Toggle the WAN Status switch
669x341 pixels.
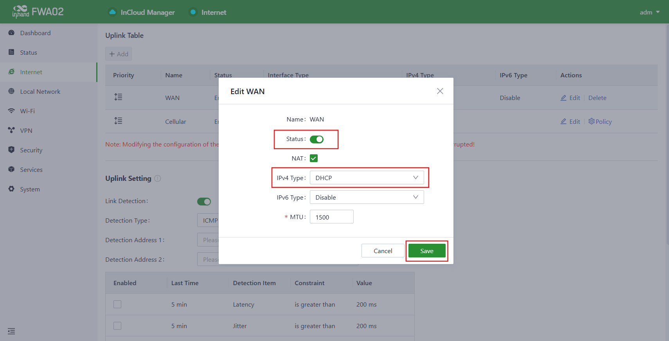click(x=317, y=139)
